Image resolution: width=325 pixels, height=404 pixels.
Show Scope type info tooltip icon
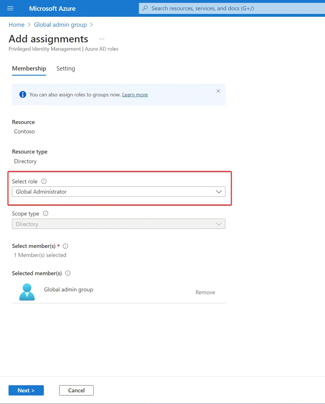(x=46, y=213)
